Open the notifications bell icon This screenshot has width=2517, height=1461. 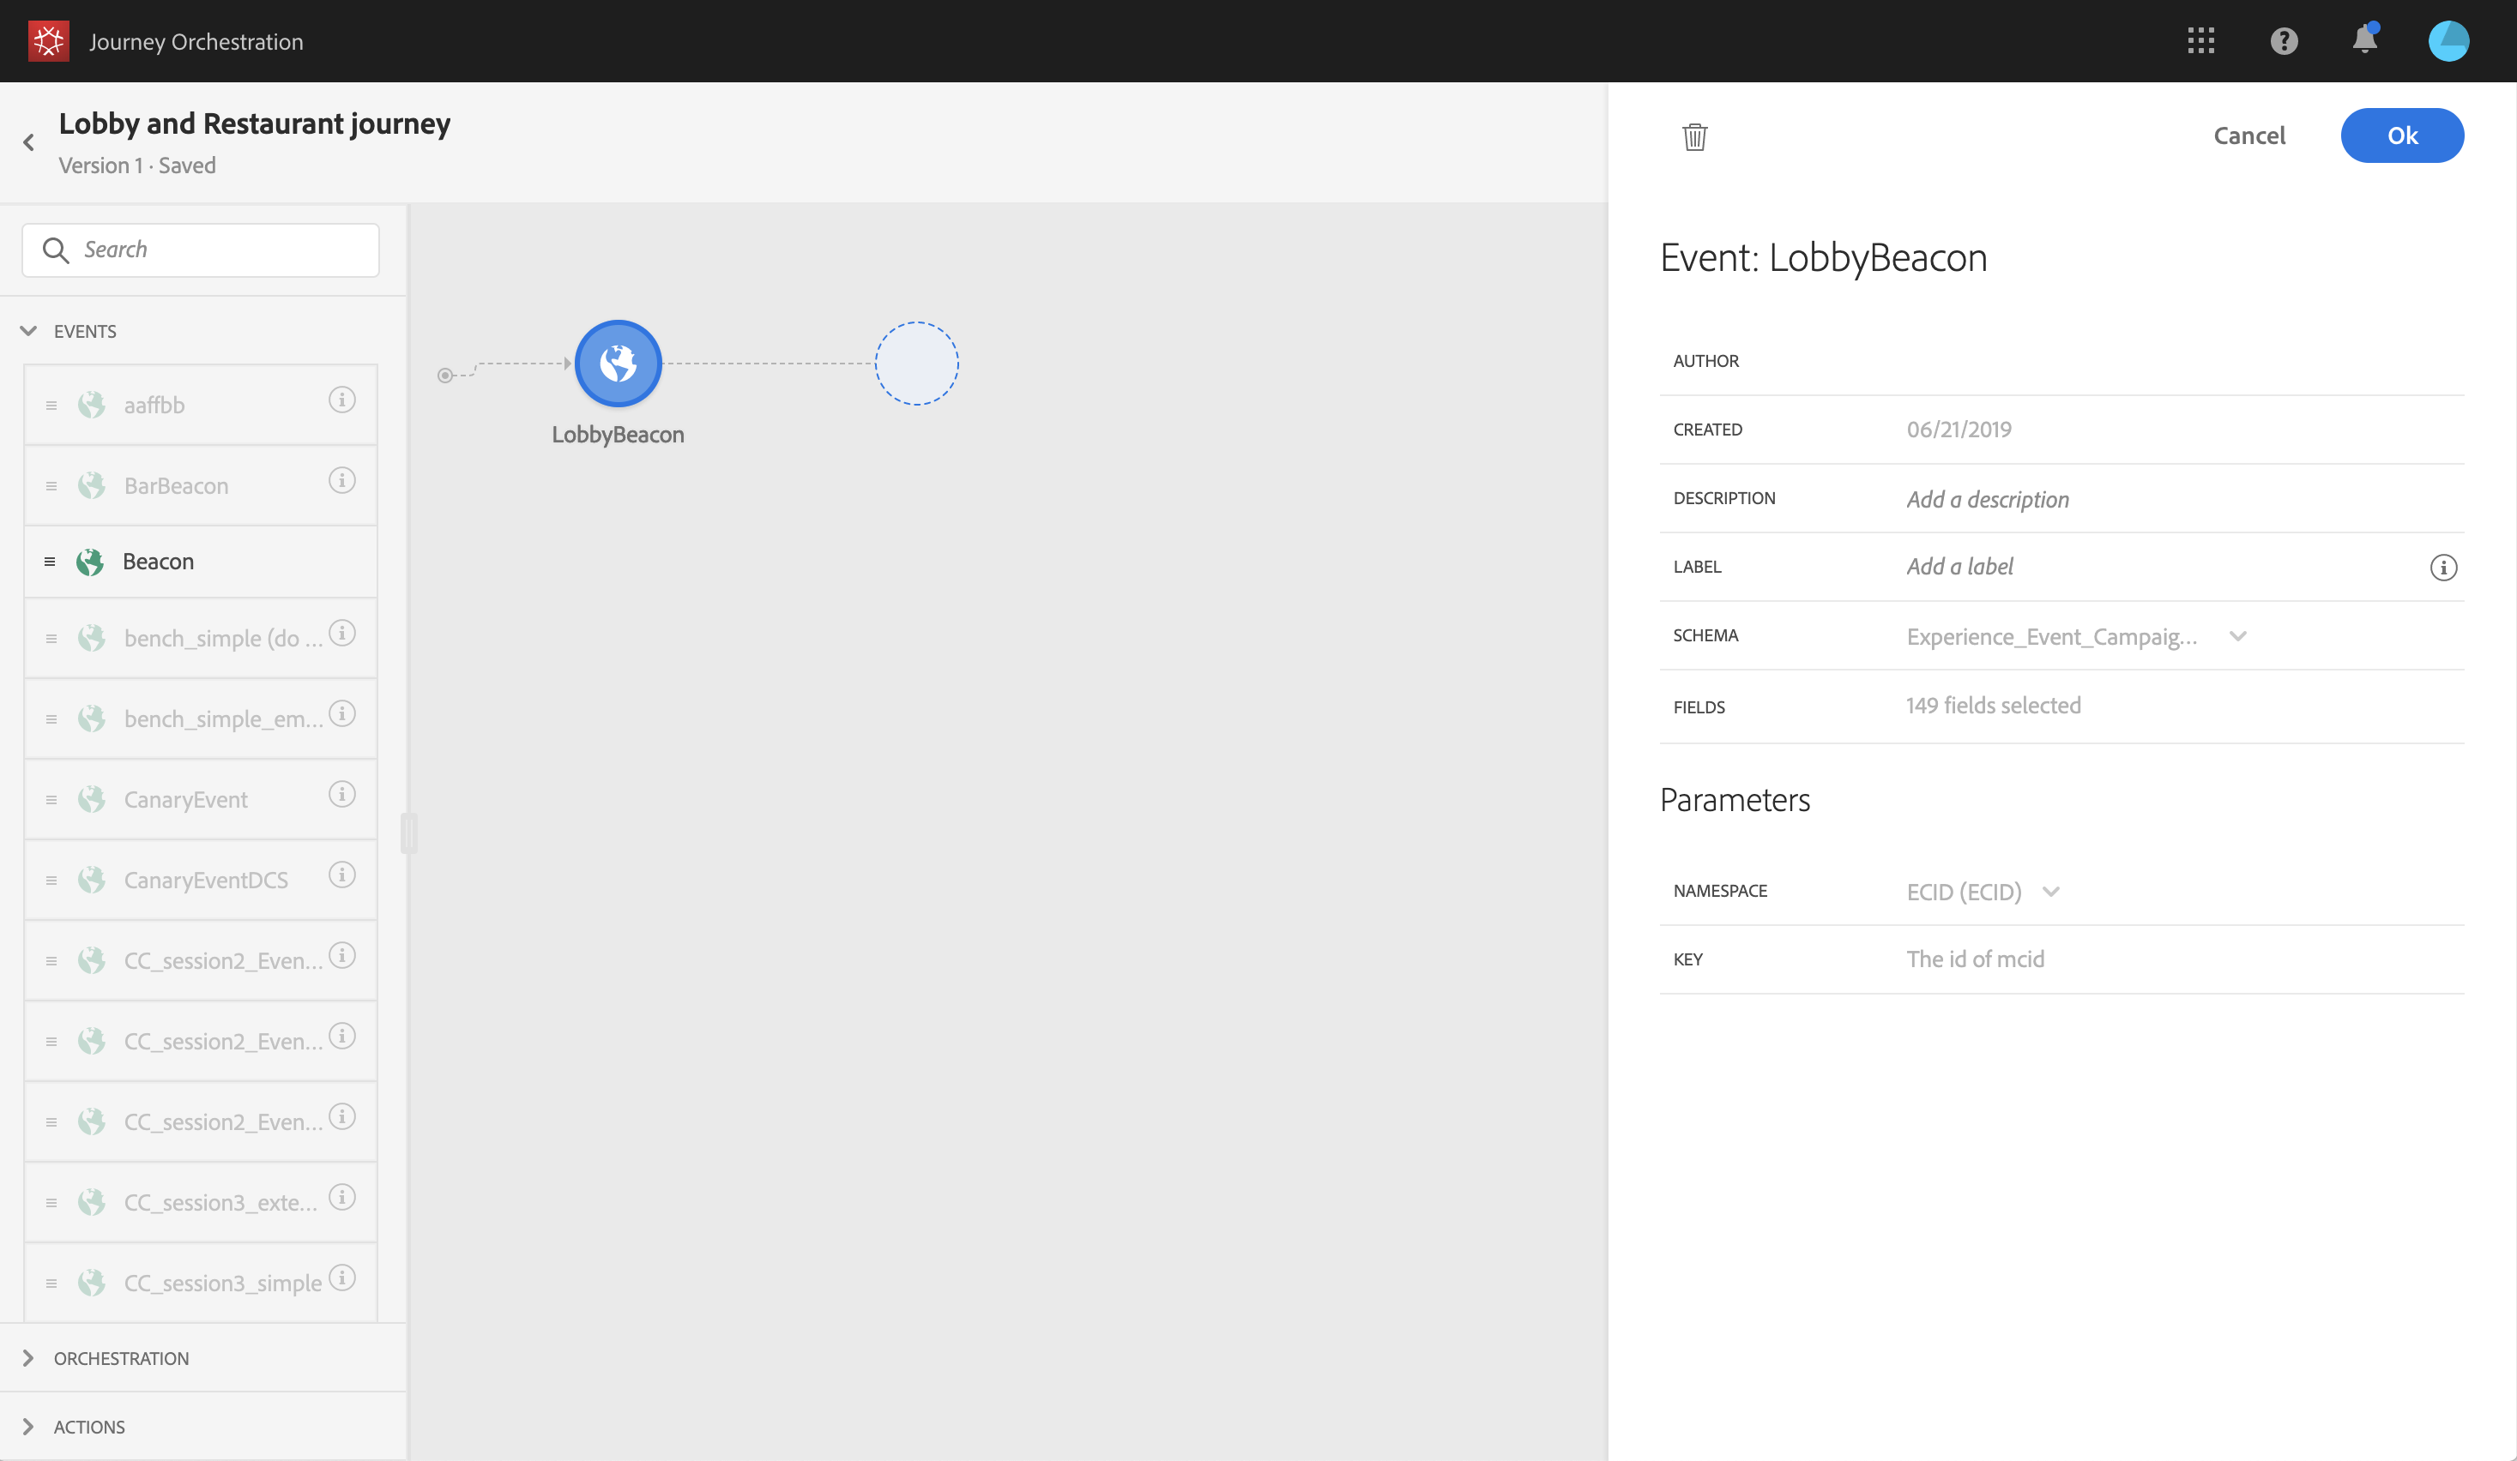(2364, 41)
